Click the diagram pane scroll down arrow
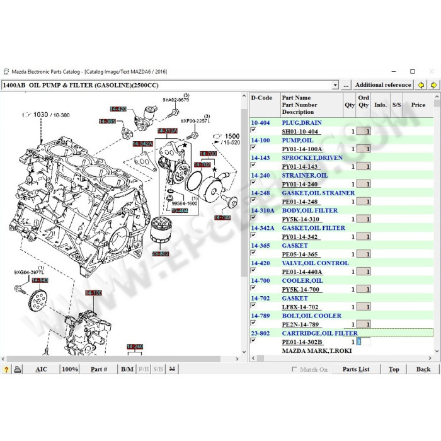 click(x=244, y=352)
